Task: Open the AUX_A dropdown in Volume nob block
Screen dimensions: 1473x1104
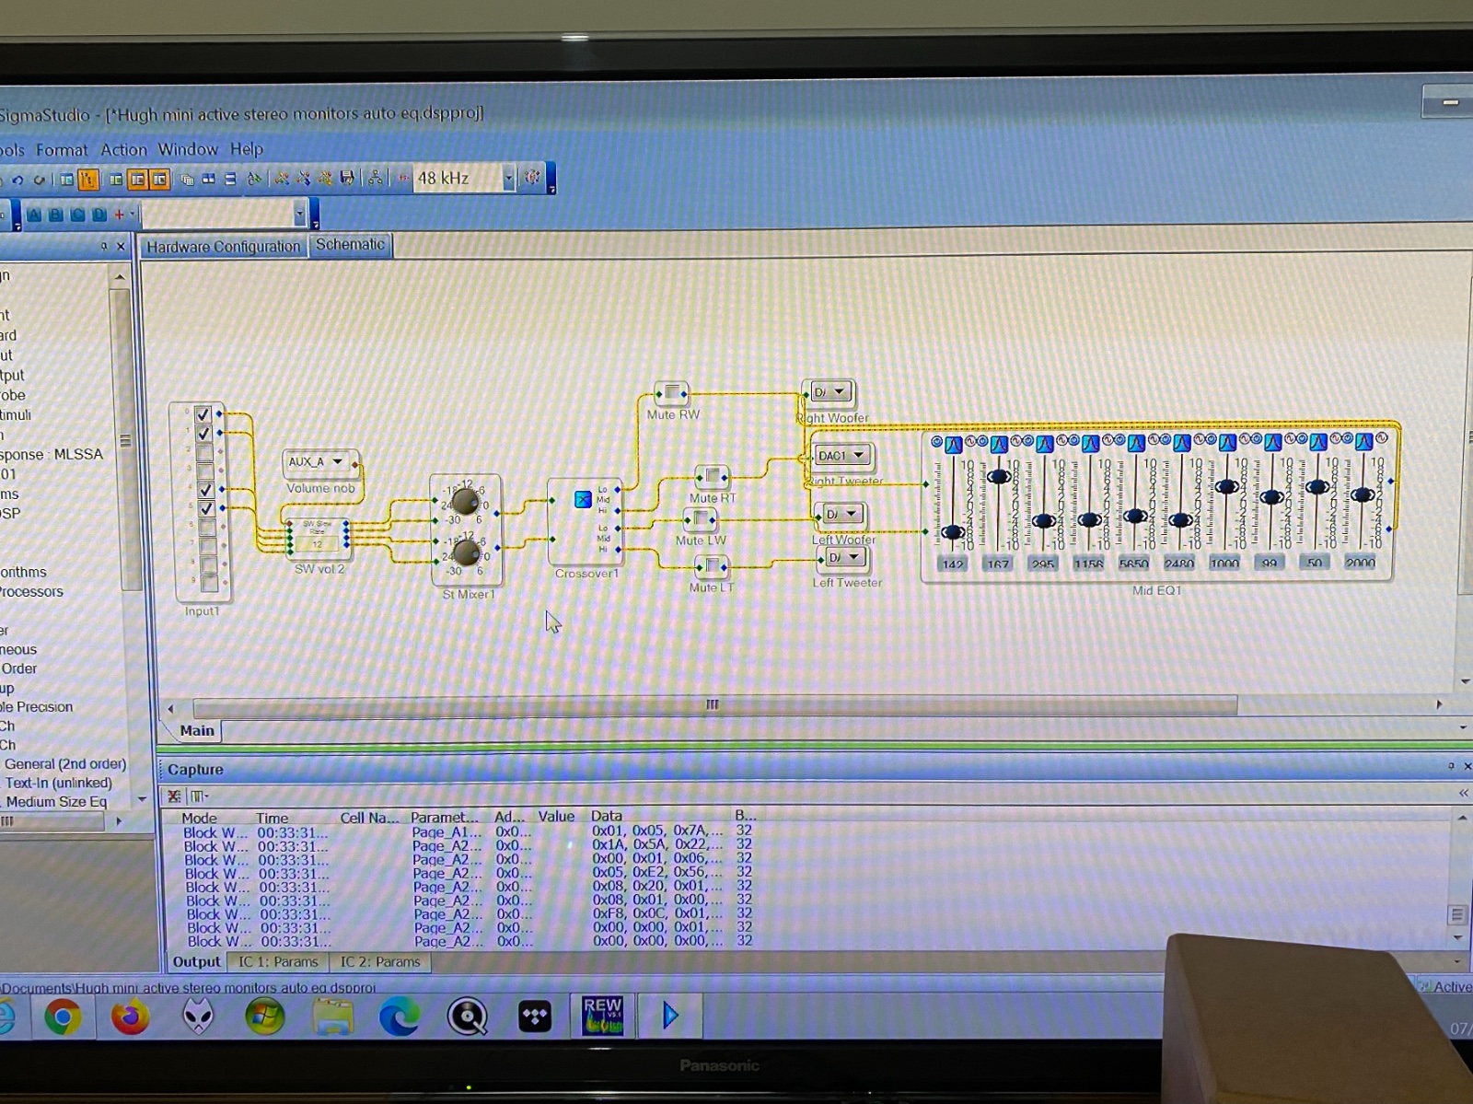Action: (x=337, y=461)
